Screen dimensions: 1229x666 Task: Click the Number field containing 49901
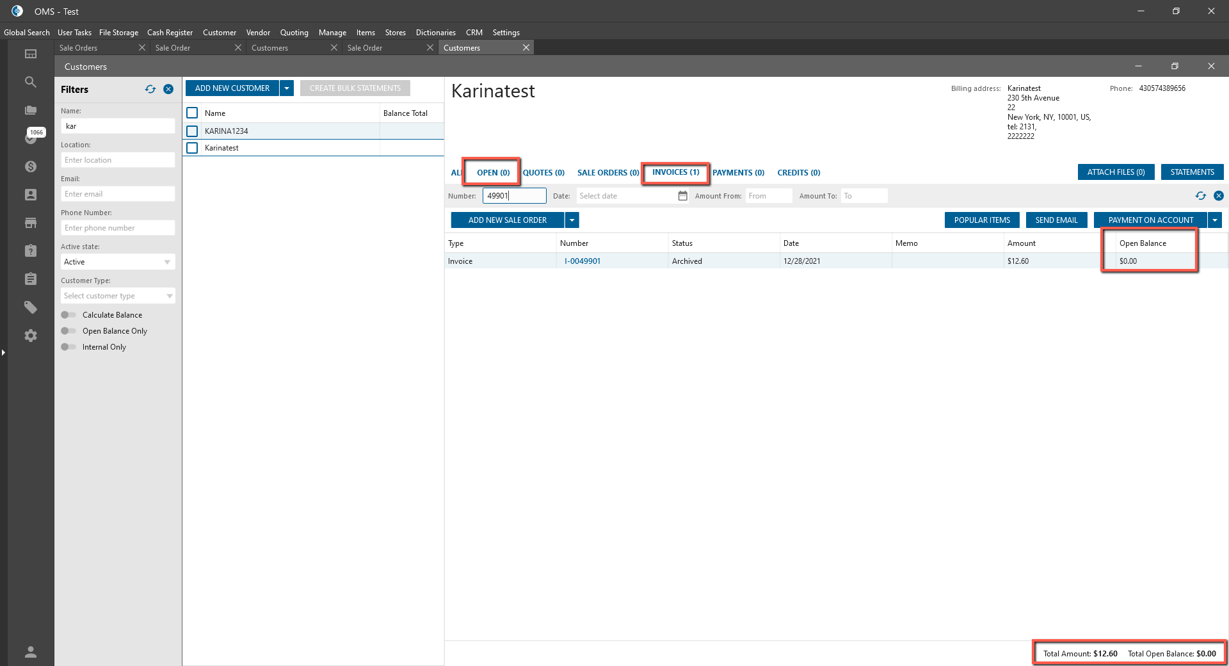click(x=515, y=196)
